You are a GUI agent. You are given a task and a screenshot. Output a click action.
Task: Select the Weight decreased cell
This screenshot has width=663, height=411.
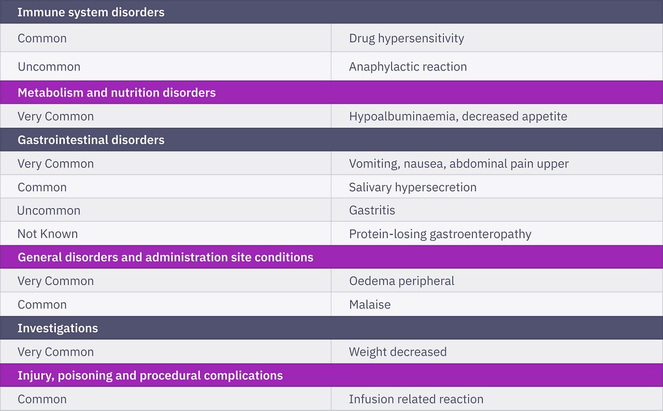tap(497, 351)
